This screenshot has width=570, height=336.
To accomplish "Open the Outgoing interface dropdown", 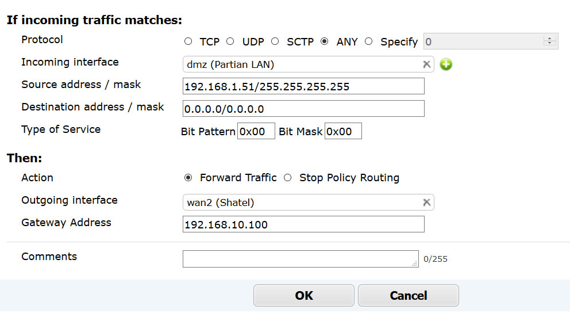I will pos(302,203).
